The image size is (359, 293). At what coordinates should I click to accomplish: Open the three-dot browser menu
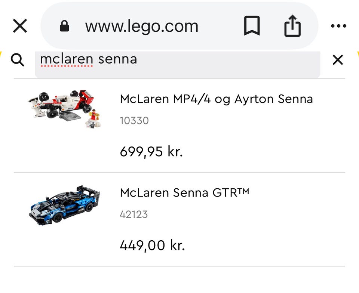(x=339, y=26)
